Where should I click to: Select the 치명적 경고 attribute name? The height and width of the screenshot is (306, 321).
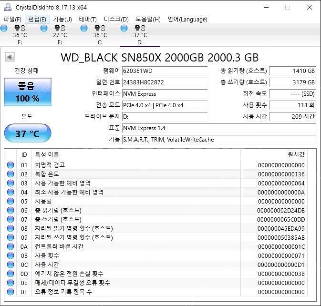(50, 165)
